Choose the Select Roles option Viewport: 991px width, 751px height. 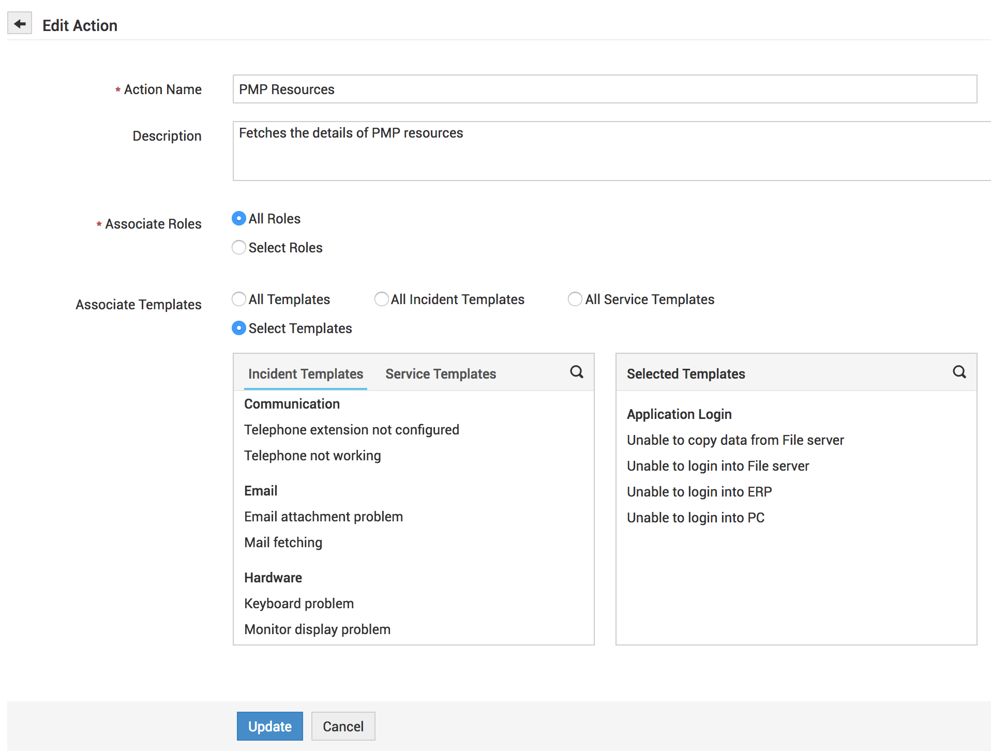(x=238, y=248)
